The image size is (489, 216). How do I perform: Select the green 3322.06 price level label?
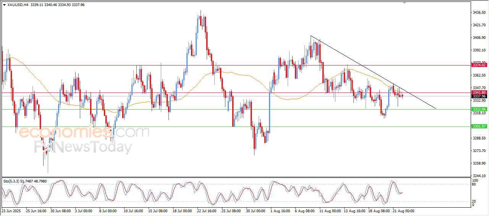click(x=479, y=109)
